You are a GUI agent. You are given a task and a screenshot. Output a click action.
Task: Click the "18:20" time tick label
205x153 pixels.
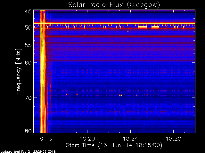point(87,139)
